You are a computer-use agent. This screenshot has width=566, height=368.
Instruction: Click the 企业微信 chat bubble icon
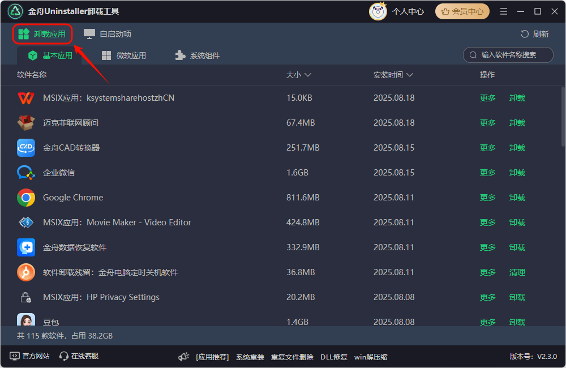pos(26,173)
